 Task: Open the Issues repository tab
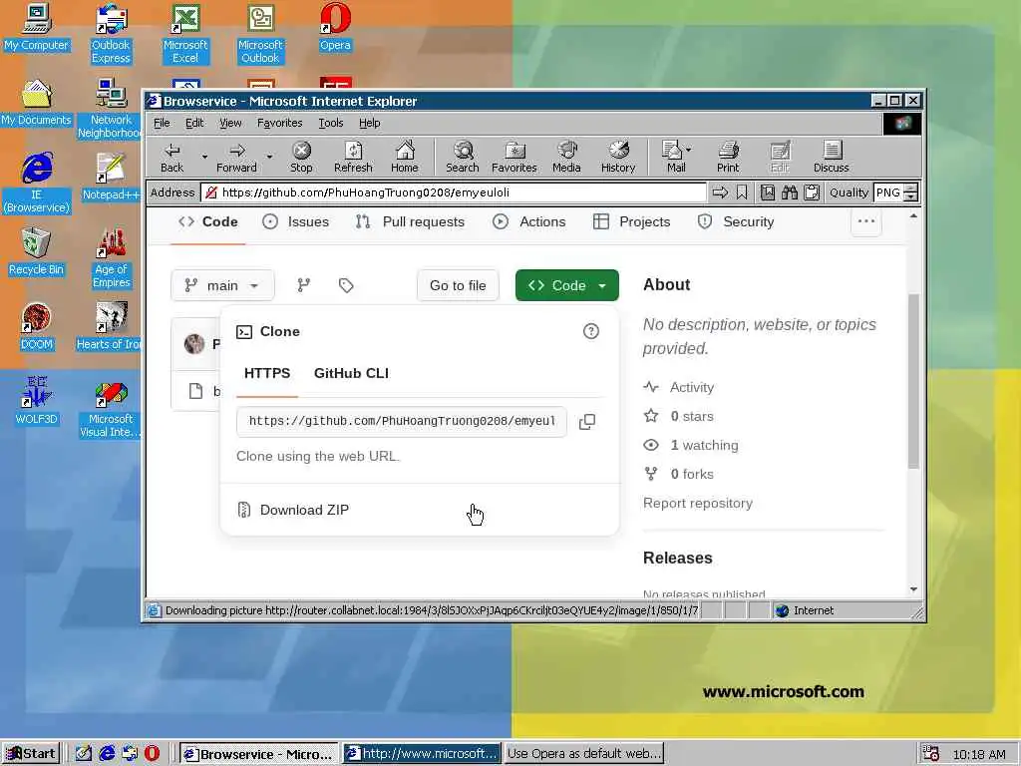click(x=295, y=221)
